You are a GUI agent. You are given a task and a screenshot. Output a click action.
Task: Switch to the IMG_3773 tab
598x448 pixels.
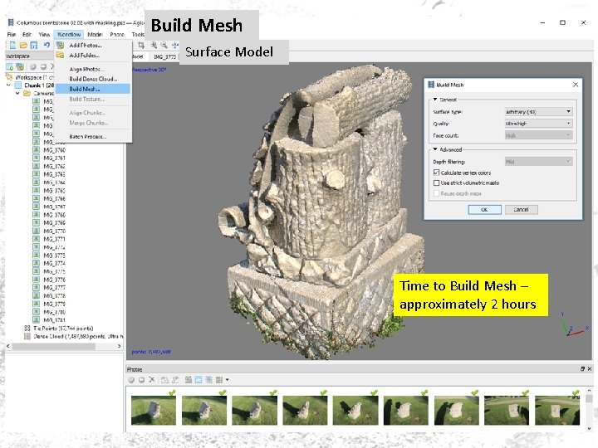[x=164, y=56]
